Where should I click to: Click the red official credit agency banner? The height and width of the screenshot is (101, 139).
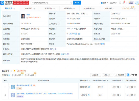[x=21, y=3]
